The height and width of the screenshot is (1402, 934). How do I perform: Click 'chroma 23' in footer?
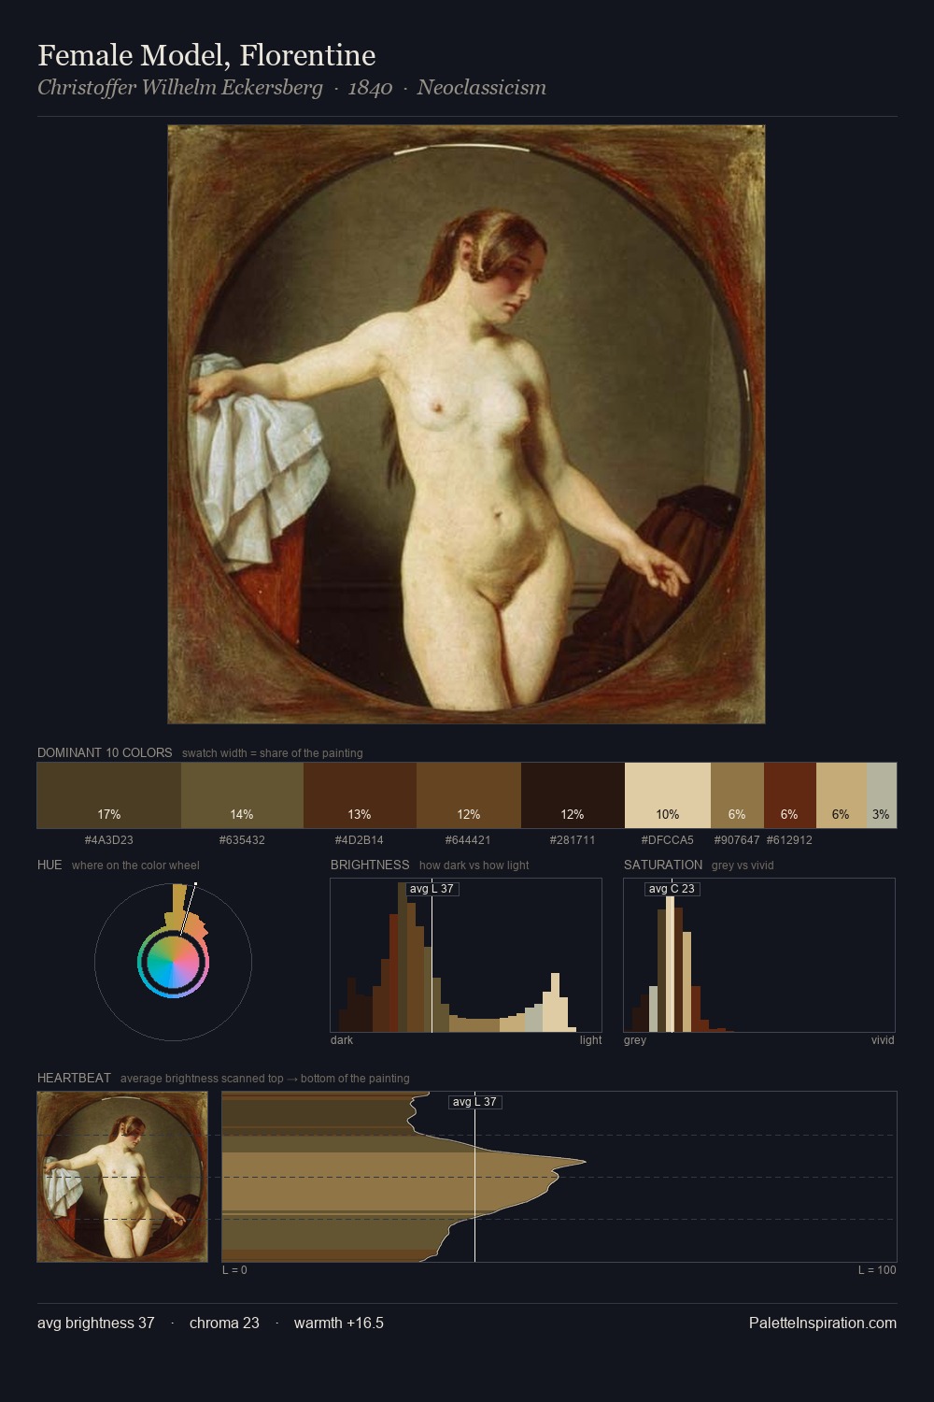224,1323
